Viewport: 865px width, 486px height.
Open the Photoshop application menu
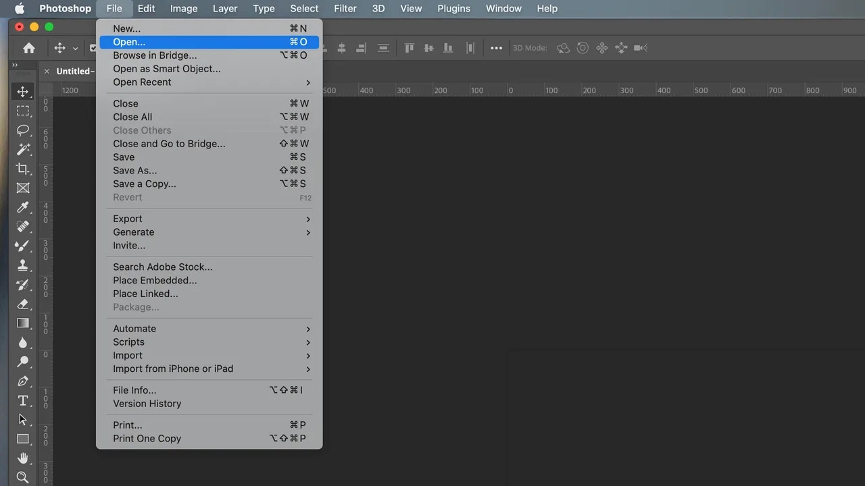pyautogui.click(x=65, y=9)
